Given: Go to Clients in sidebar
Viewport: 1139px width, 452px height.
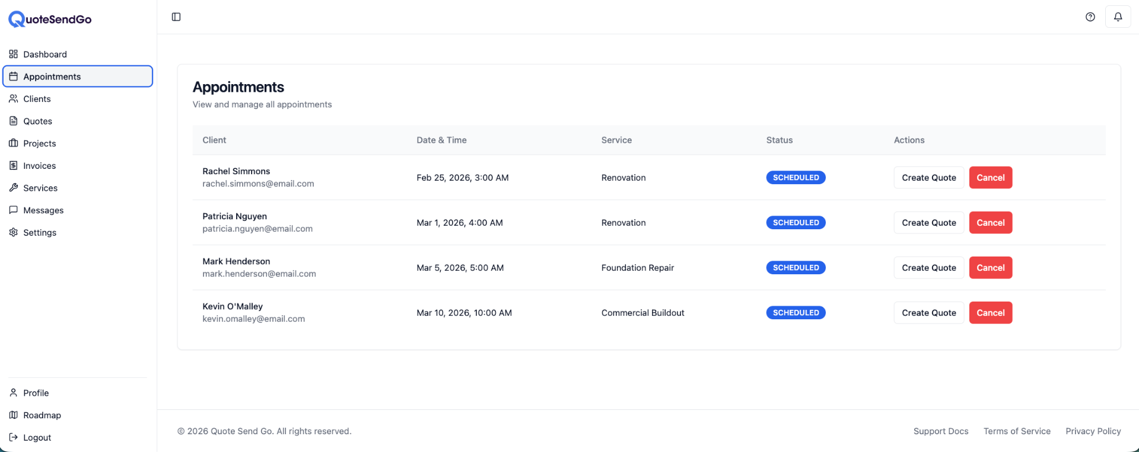Looking at the screenshot, I should coord(37,99).
